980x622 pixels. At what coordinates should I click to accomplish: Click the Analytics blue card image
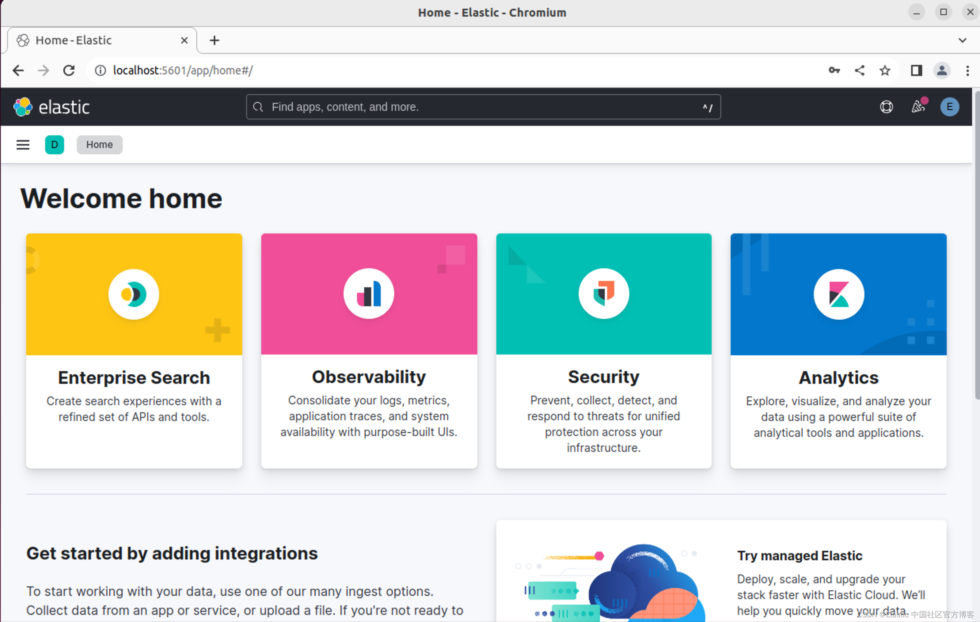(x=838, y=294)
